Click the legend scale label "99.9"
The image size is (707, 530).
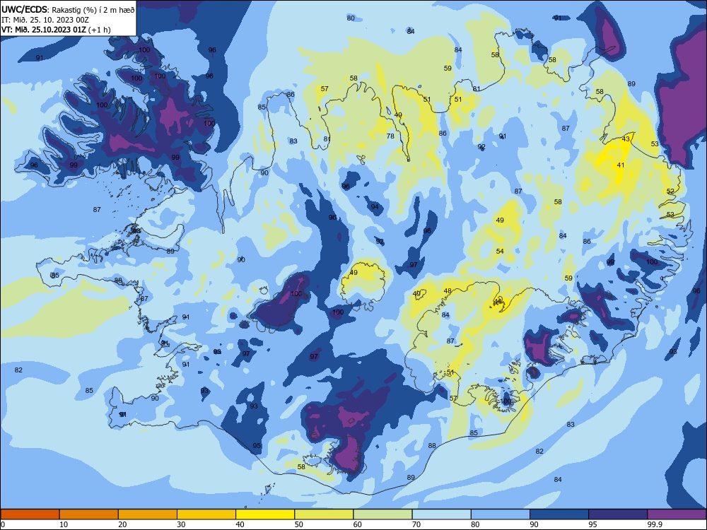(655, 524)
